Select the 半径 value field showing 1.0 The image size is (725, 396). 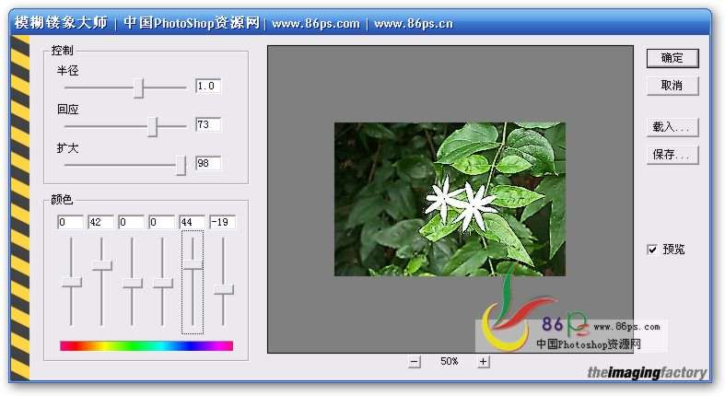point(208,86)
